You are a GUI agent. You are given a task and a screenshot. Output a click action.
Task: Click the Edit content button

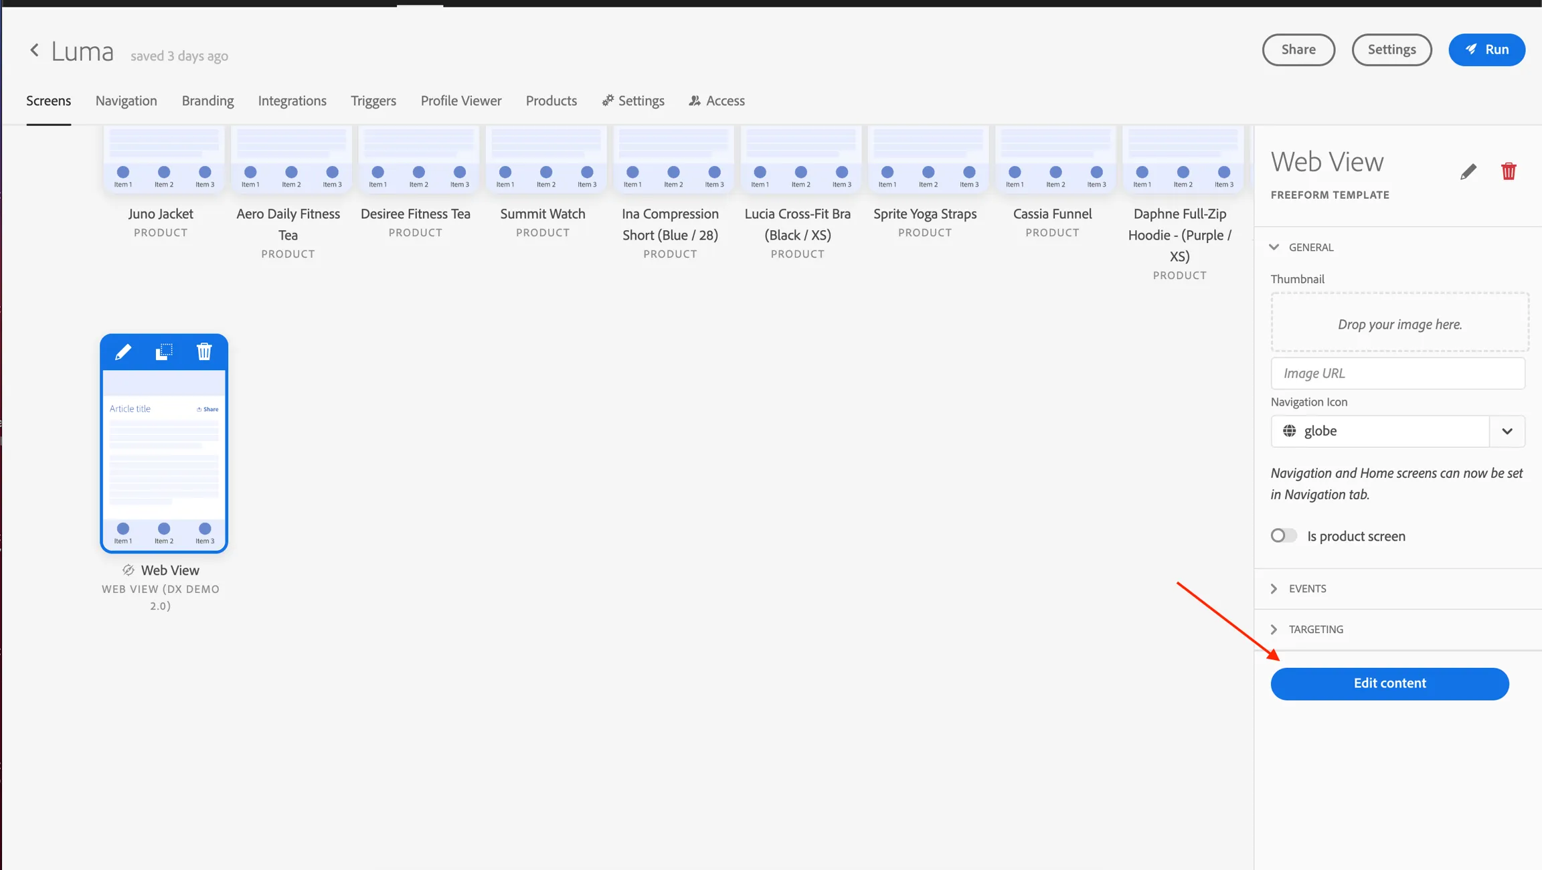1389,683
